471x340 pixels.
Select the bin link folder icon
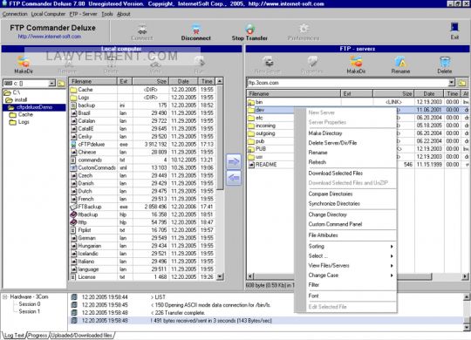251,102
